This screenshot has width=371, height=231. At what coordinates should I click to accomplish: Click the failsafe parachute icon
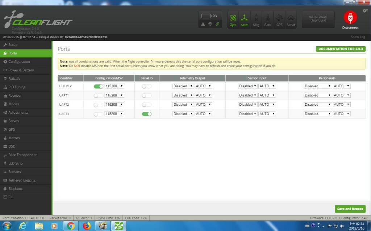[x=210, y=24]
